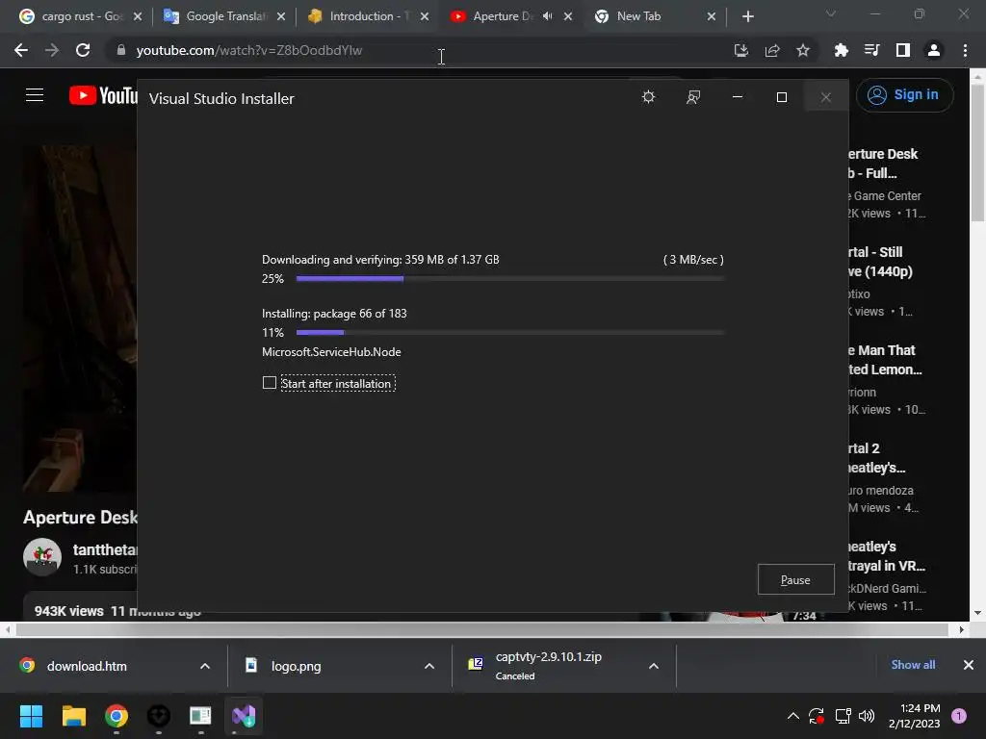Open The Man That suggested video
The height and width of the screenshot is (739, 986).
click(885, 360)
